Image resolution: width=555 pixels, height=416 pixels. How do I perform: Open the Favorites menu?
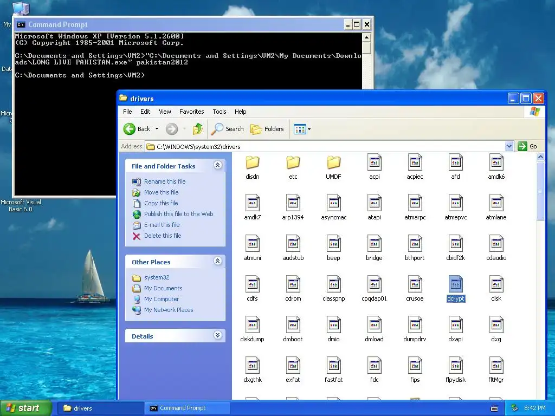(x=191, y=112)
